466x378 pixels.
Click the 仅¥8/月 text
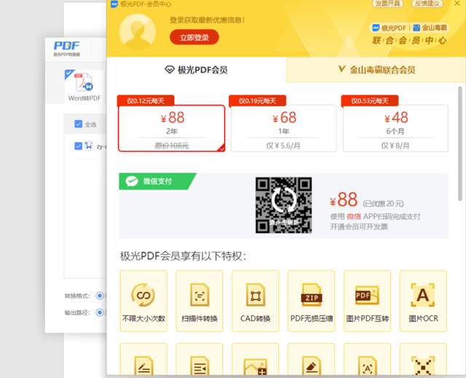click(x=395, y=146)
